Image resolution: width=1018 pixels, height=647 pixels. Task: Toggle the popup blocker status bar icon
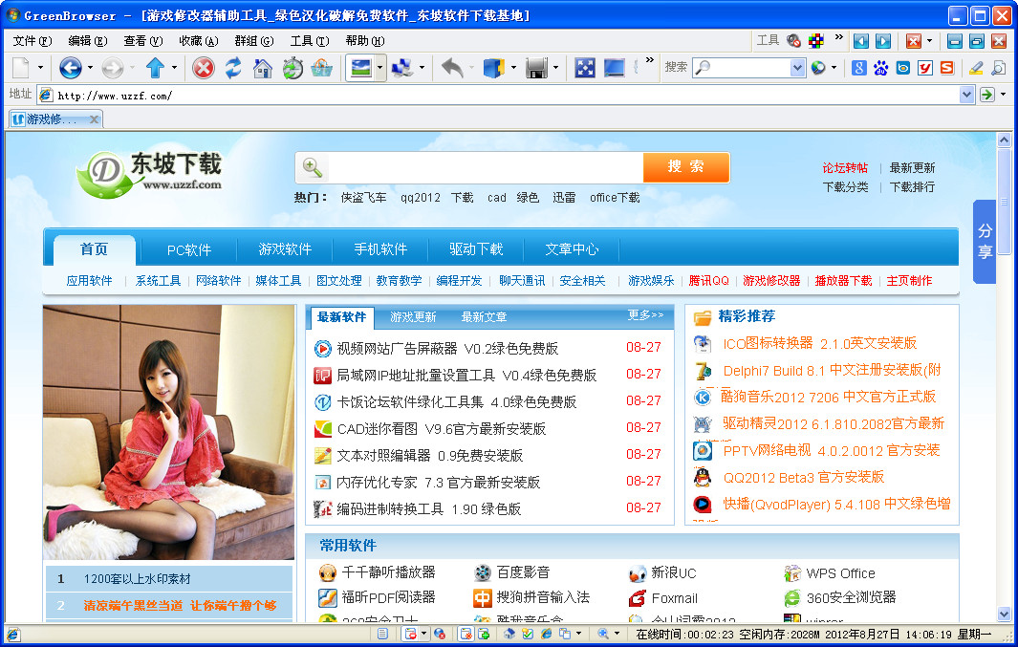(x=410, y=634)
